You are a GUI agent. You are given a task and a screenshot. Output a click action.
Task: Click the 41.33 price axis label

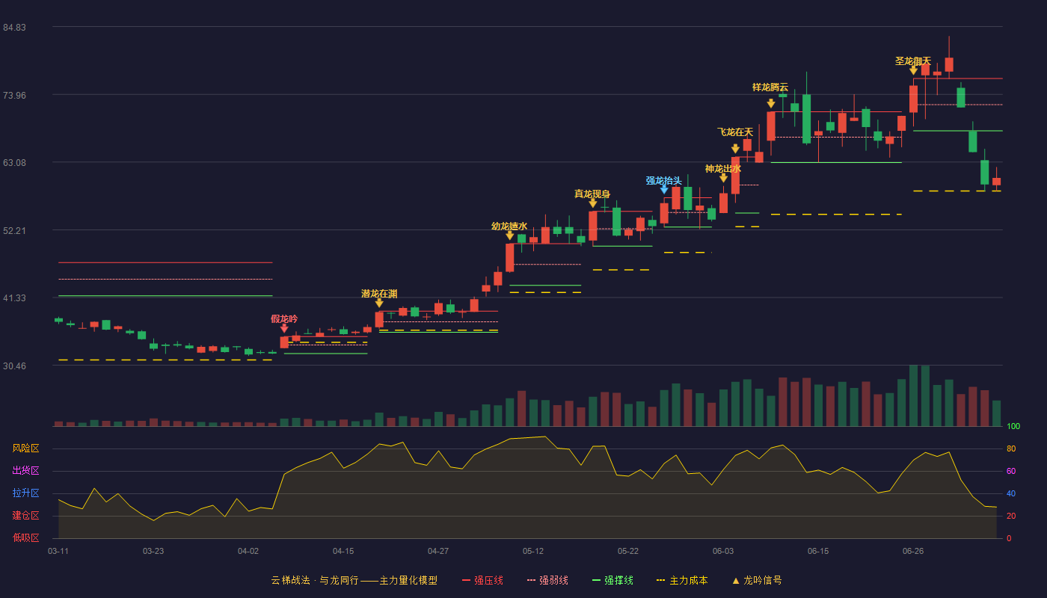click(14, 298)
